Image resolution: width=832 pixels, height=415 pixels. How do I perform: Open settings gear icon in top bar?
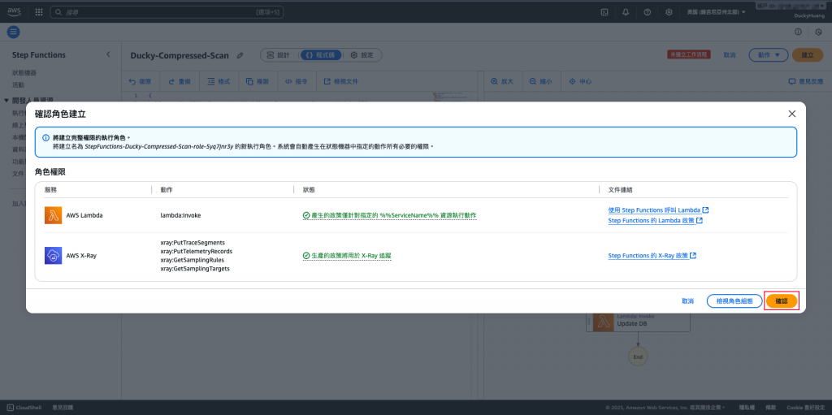click(x=669, y=11)
